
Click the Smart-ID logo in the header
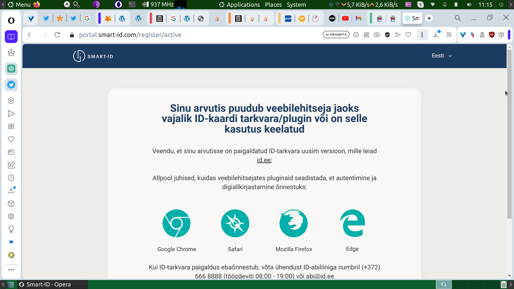93,56
